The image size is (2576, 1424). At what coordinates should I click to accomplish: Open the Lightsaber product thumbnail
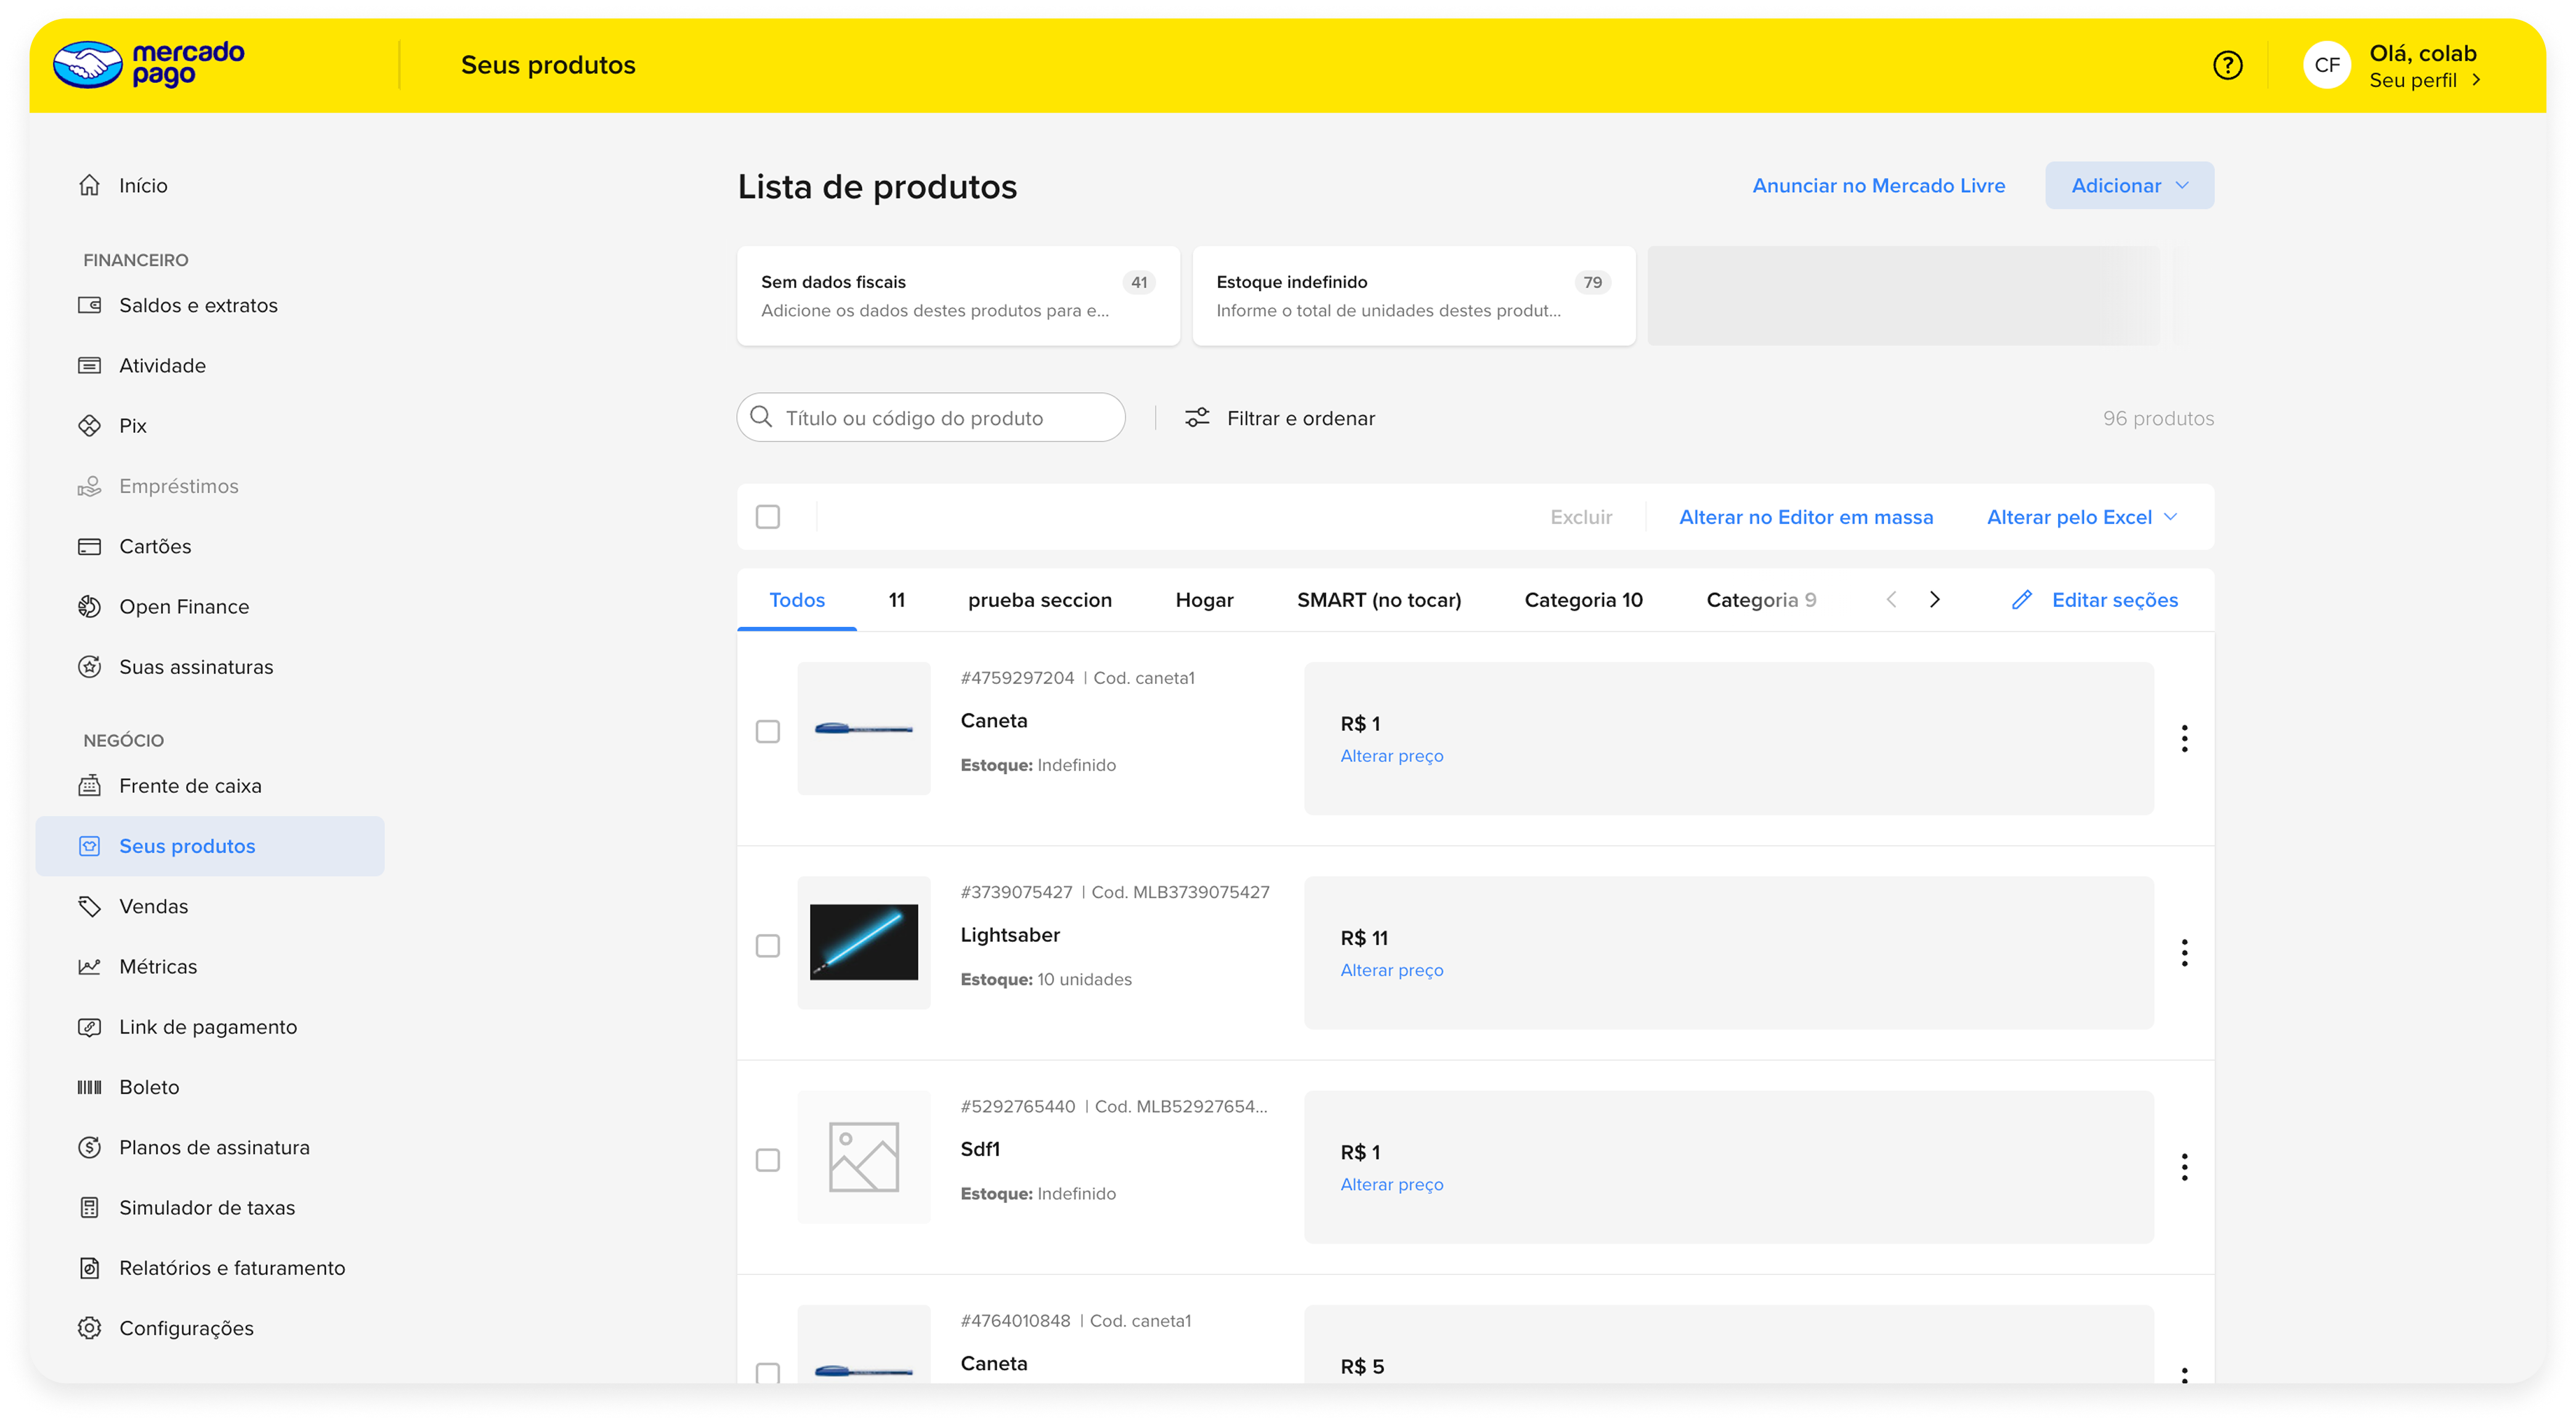(863, 943)
